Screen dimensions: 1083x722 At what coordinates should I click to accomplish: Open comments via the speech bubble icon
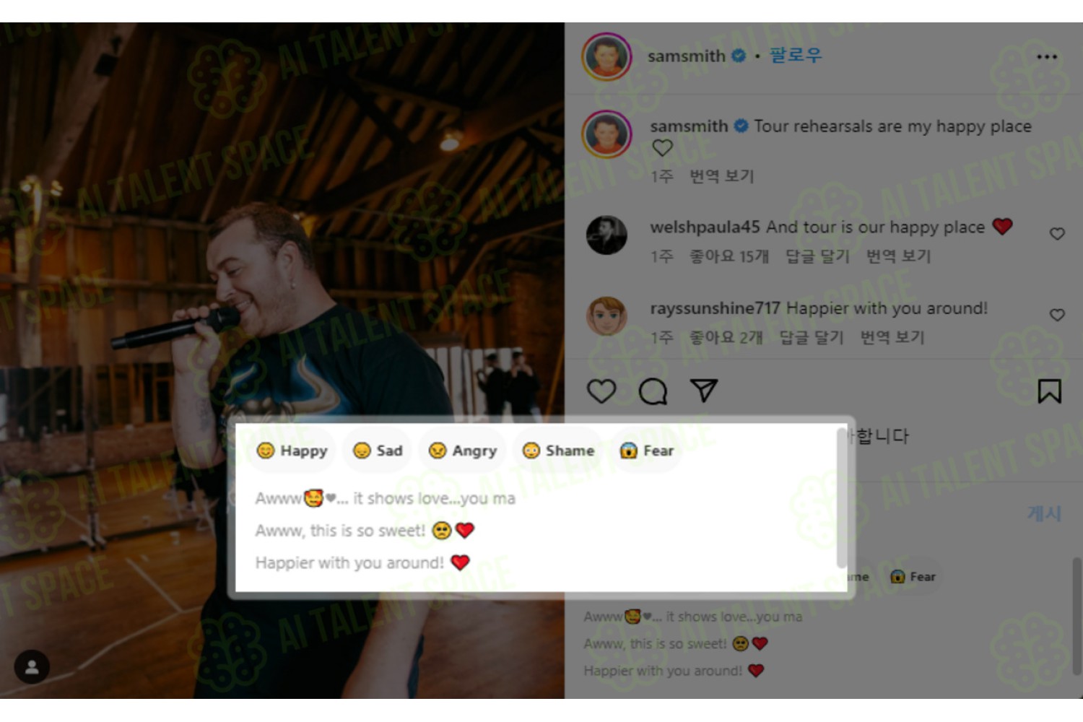[653, 391]
